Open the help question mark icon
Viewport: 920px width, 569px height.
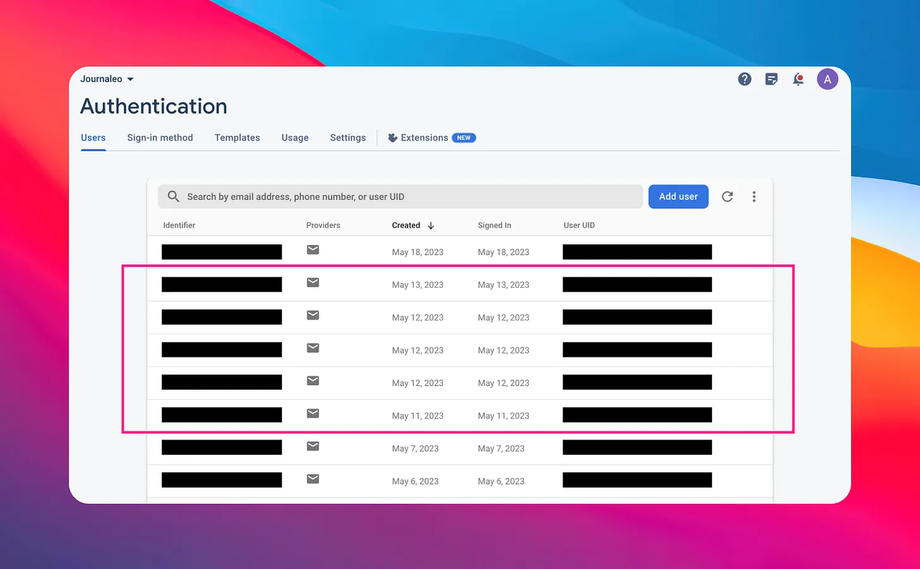point(745,79)
